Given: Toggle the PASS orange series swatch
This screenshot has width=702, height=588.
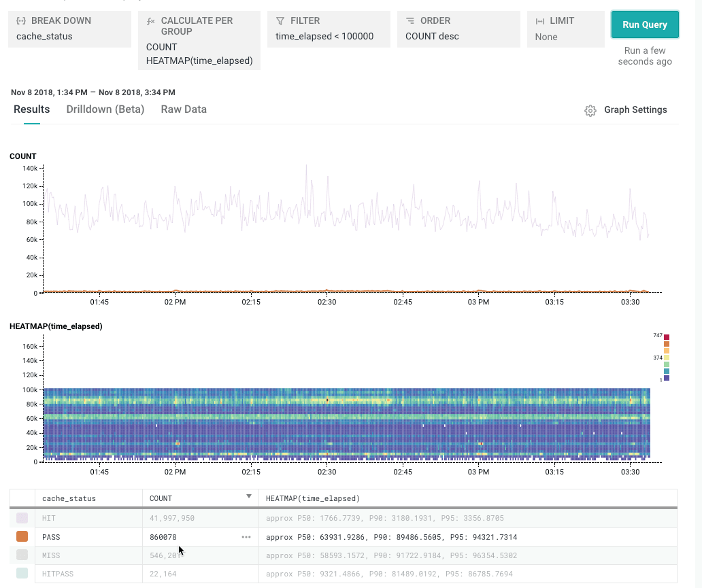Looking at the screenshot, I should [22, 537].
